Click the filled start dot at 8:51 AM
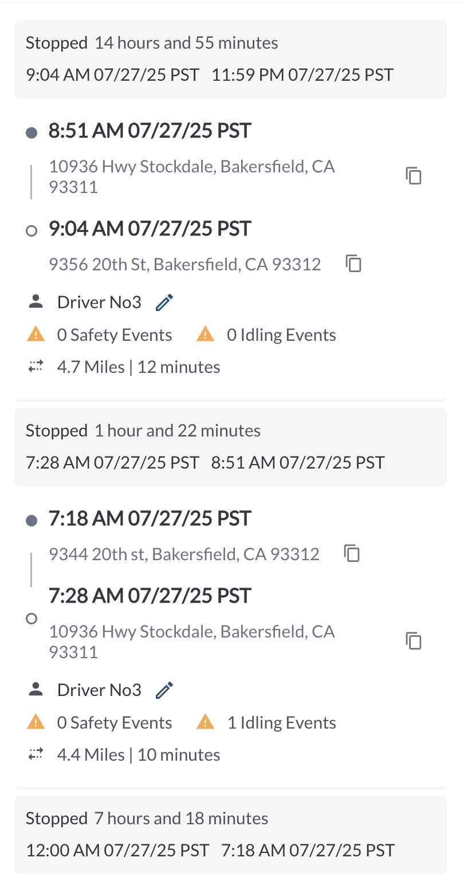Viewport: 464px width, 889px height. tap(32, 133)
